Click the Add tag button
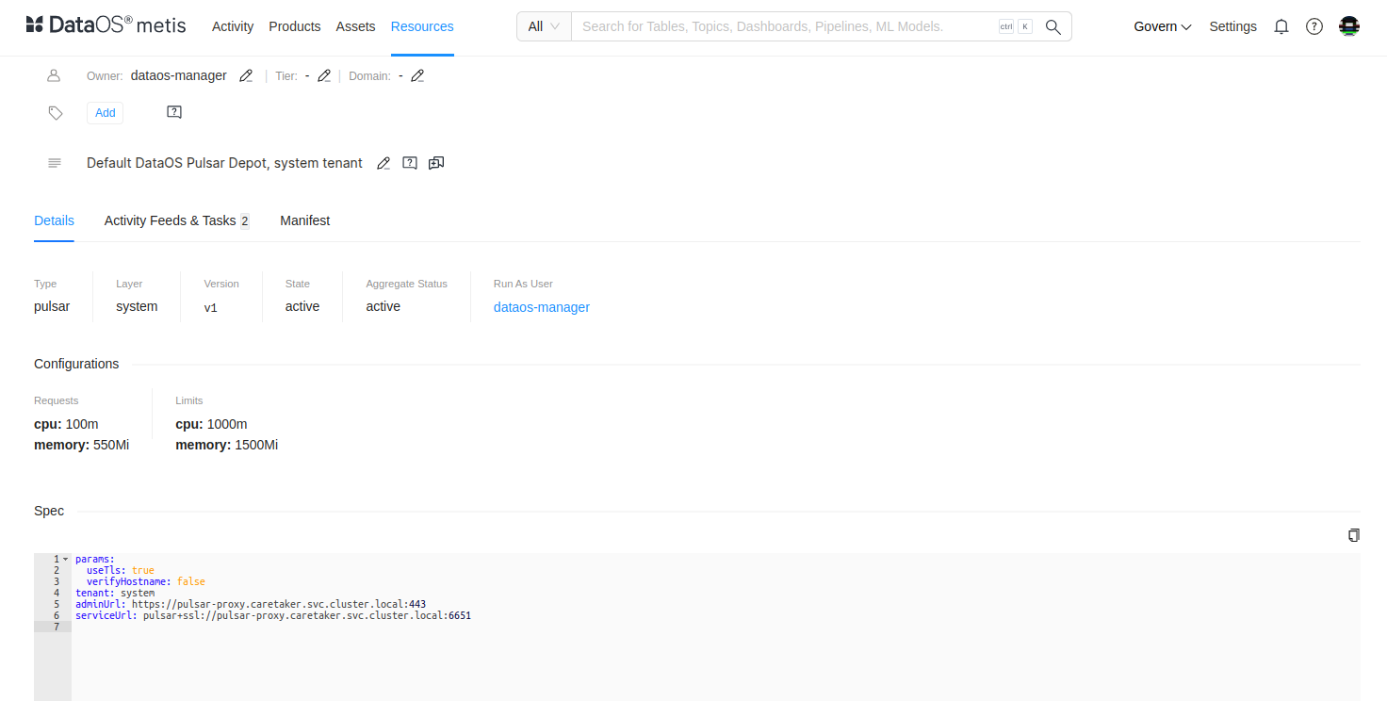Image resolution: width=1387 pixels, height=701 pixels. (x=106, y=113)
